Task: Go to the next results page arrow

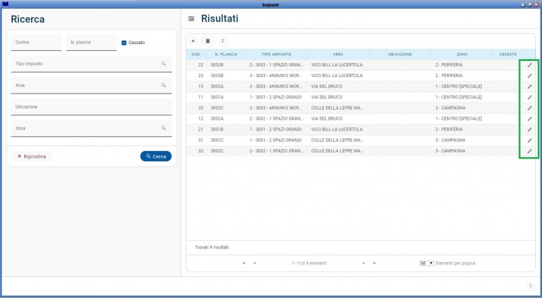Action: [x=364, y=263]
